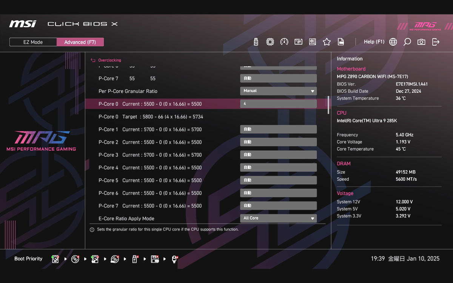Screen dimensions: 453x283
Task: Click P-Core 6 Current auto field
Action: (x=279, y=193)
